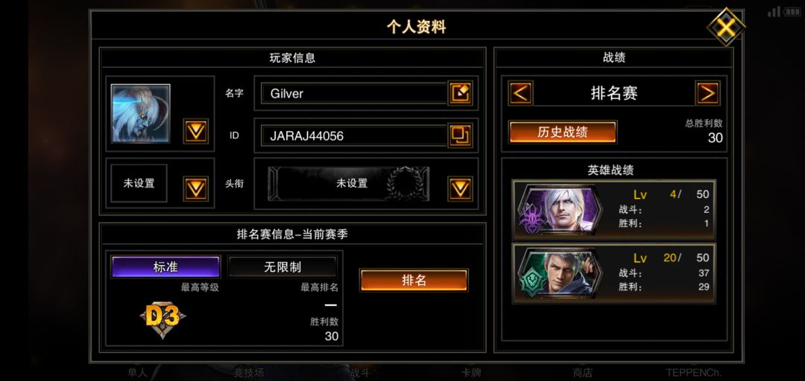Switch to the 无限制 unlimited tab

point(282,267)
